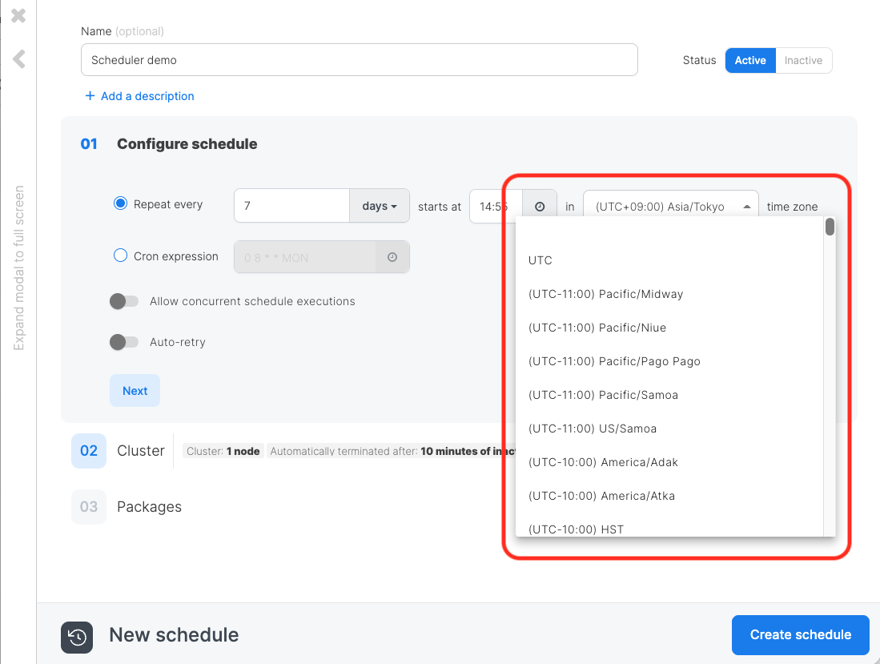Toggle Auto-retry switch
The image size is (880, 664).
124,342
